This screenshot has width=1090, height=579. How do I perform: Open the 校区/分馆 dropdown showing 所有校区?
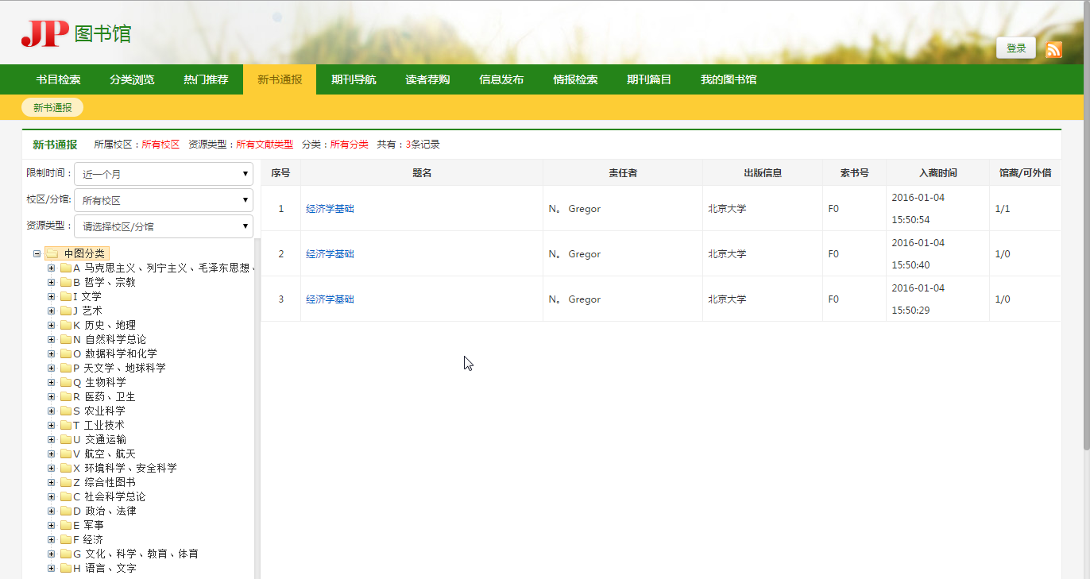coord(163,200)
